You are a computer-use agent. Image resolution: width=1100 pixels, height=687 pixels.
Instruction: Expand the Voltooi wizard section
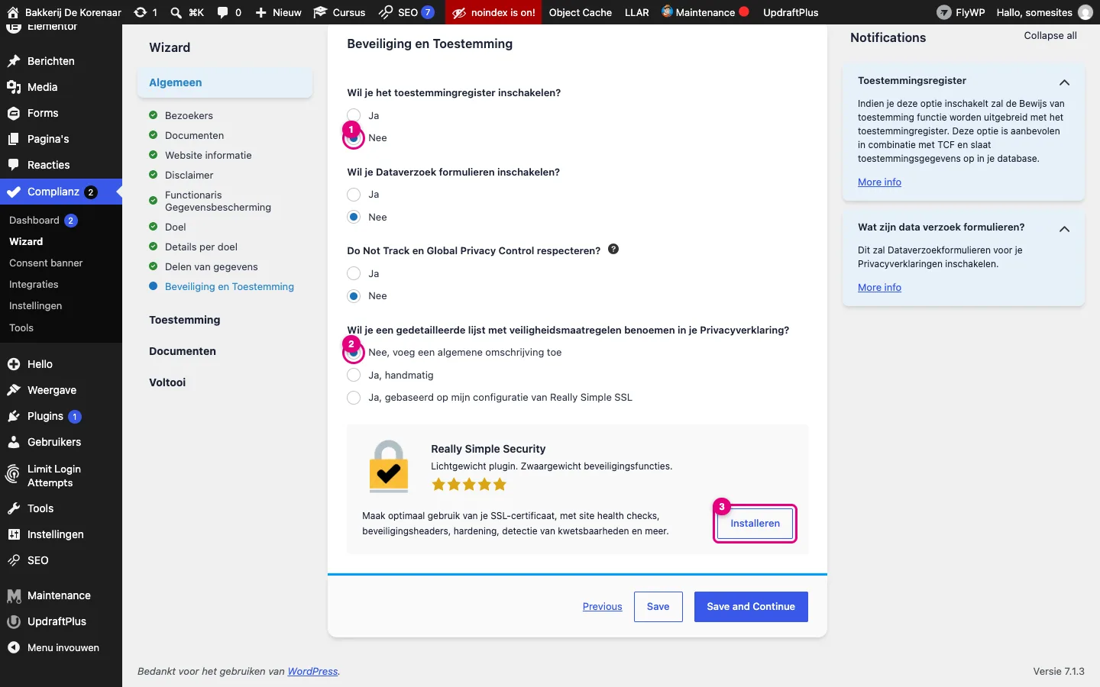[167, 382]
